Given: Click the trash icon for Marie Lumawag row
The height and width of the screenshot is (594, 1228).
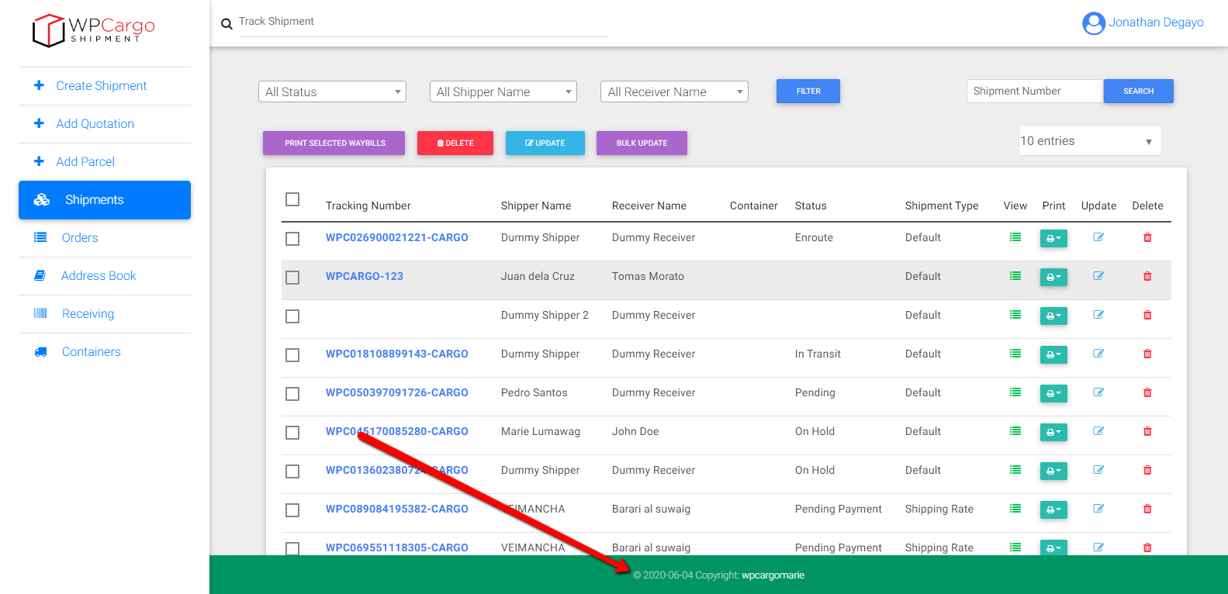Looking at the screenshot, I should (x=1147, y=431).
